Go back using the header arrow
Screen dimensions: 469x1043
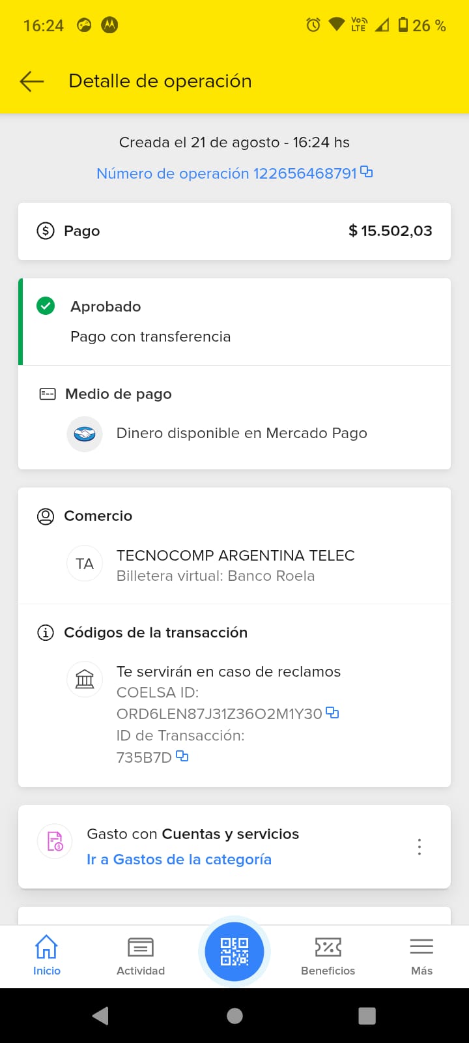tap(32, 81)
